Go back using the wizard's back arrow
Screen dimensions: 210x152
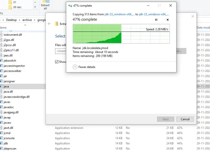point(49,24)
